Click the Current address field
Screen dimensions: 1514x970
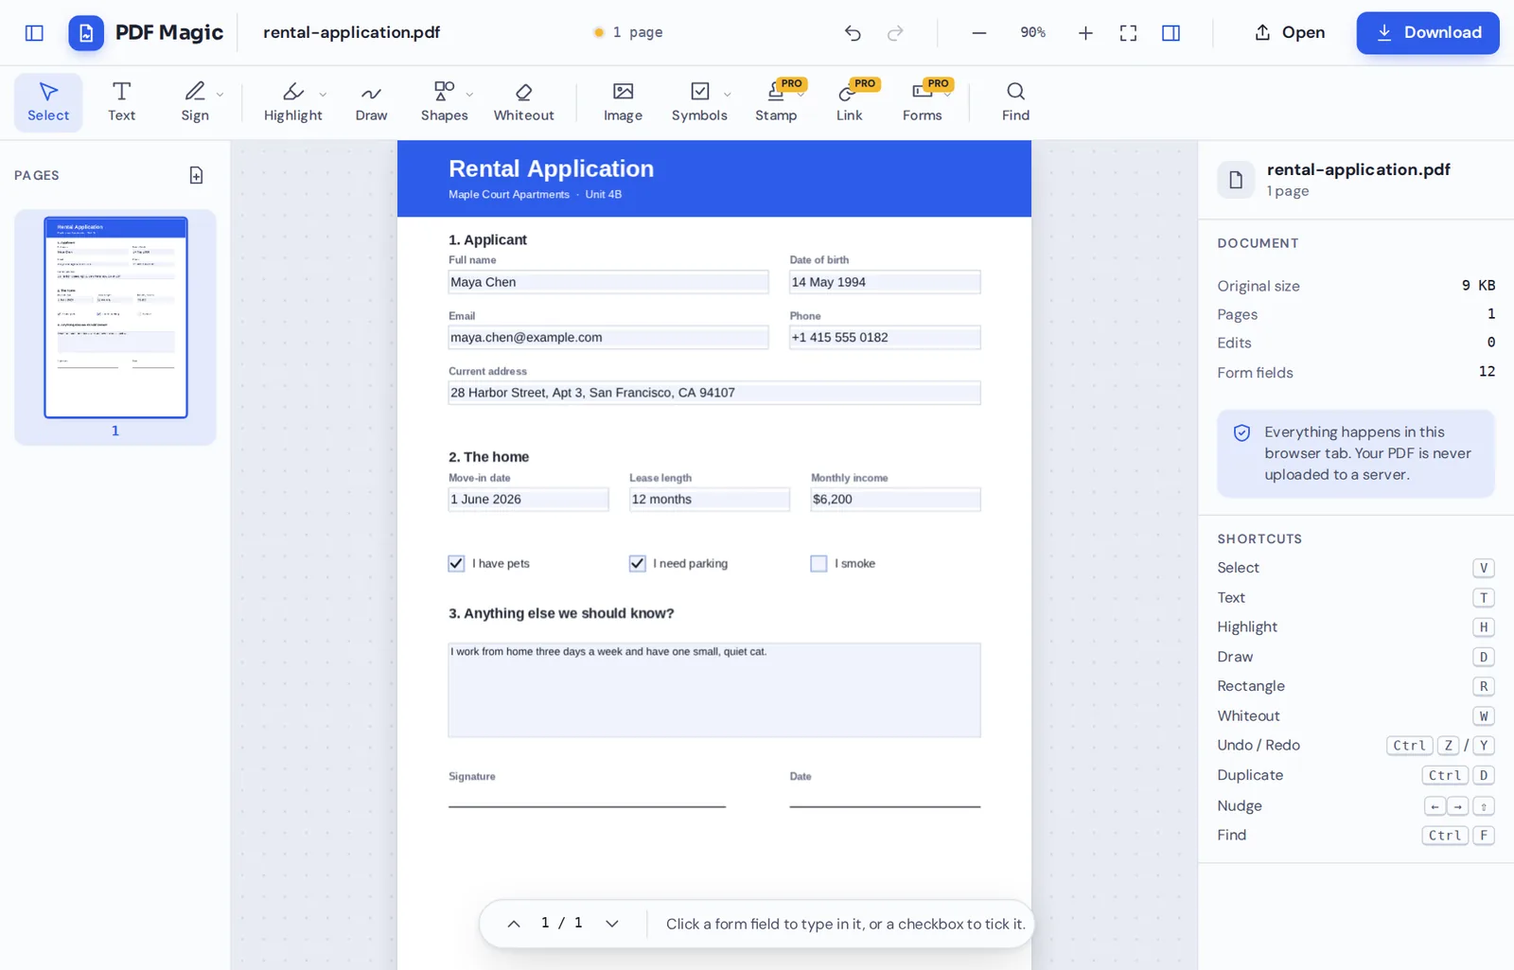(714, 393)
